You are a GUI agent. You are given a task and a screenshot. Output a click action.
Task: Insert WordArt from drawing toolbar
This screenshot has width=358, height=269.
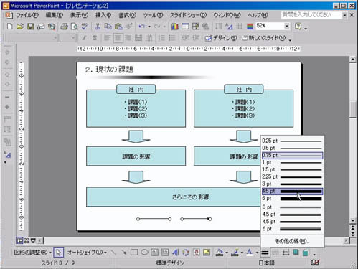click(176, 252)
